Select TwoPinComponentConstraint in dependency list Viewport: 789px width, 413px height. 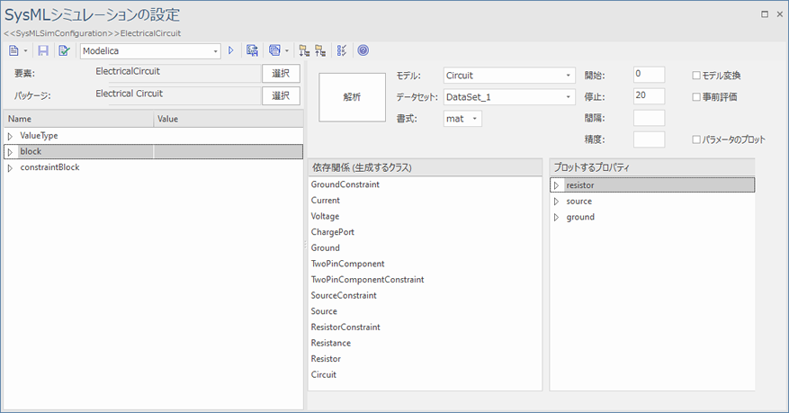coord(367,280)
